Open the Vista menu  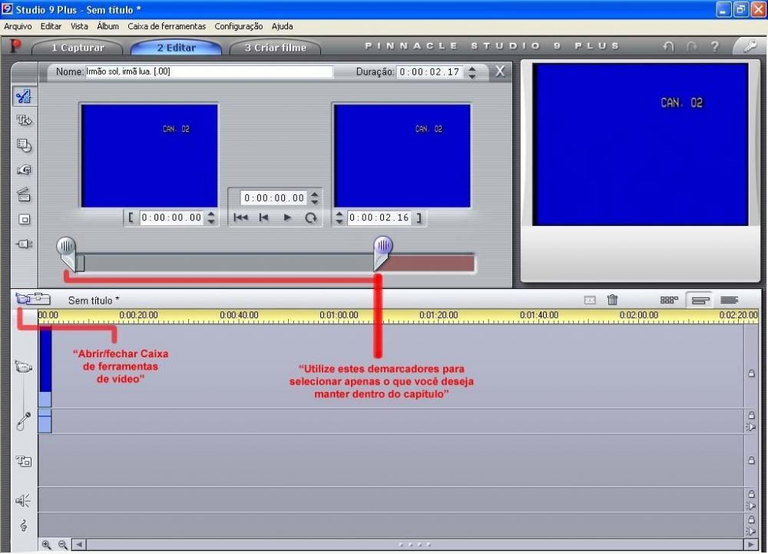[x=79, y=26]
